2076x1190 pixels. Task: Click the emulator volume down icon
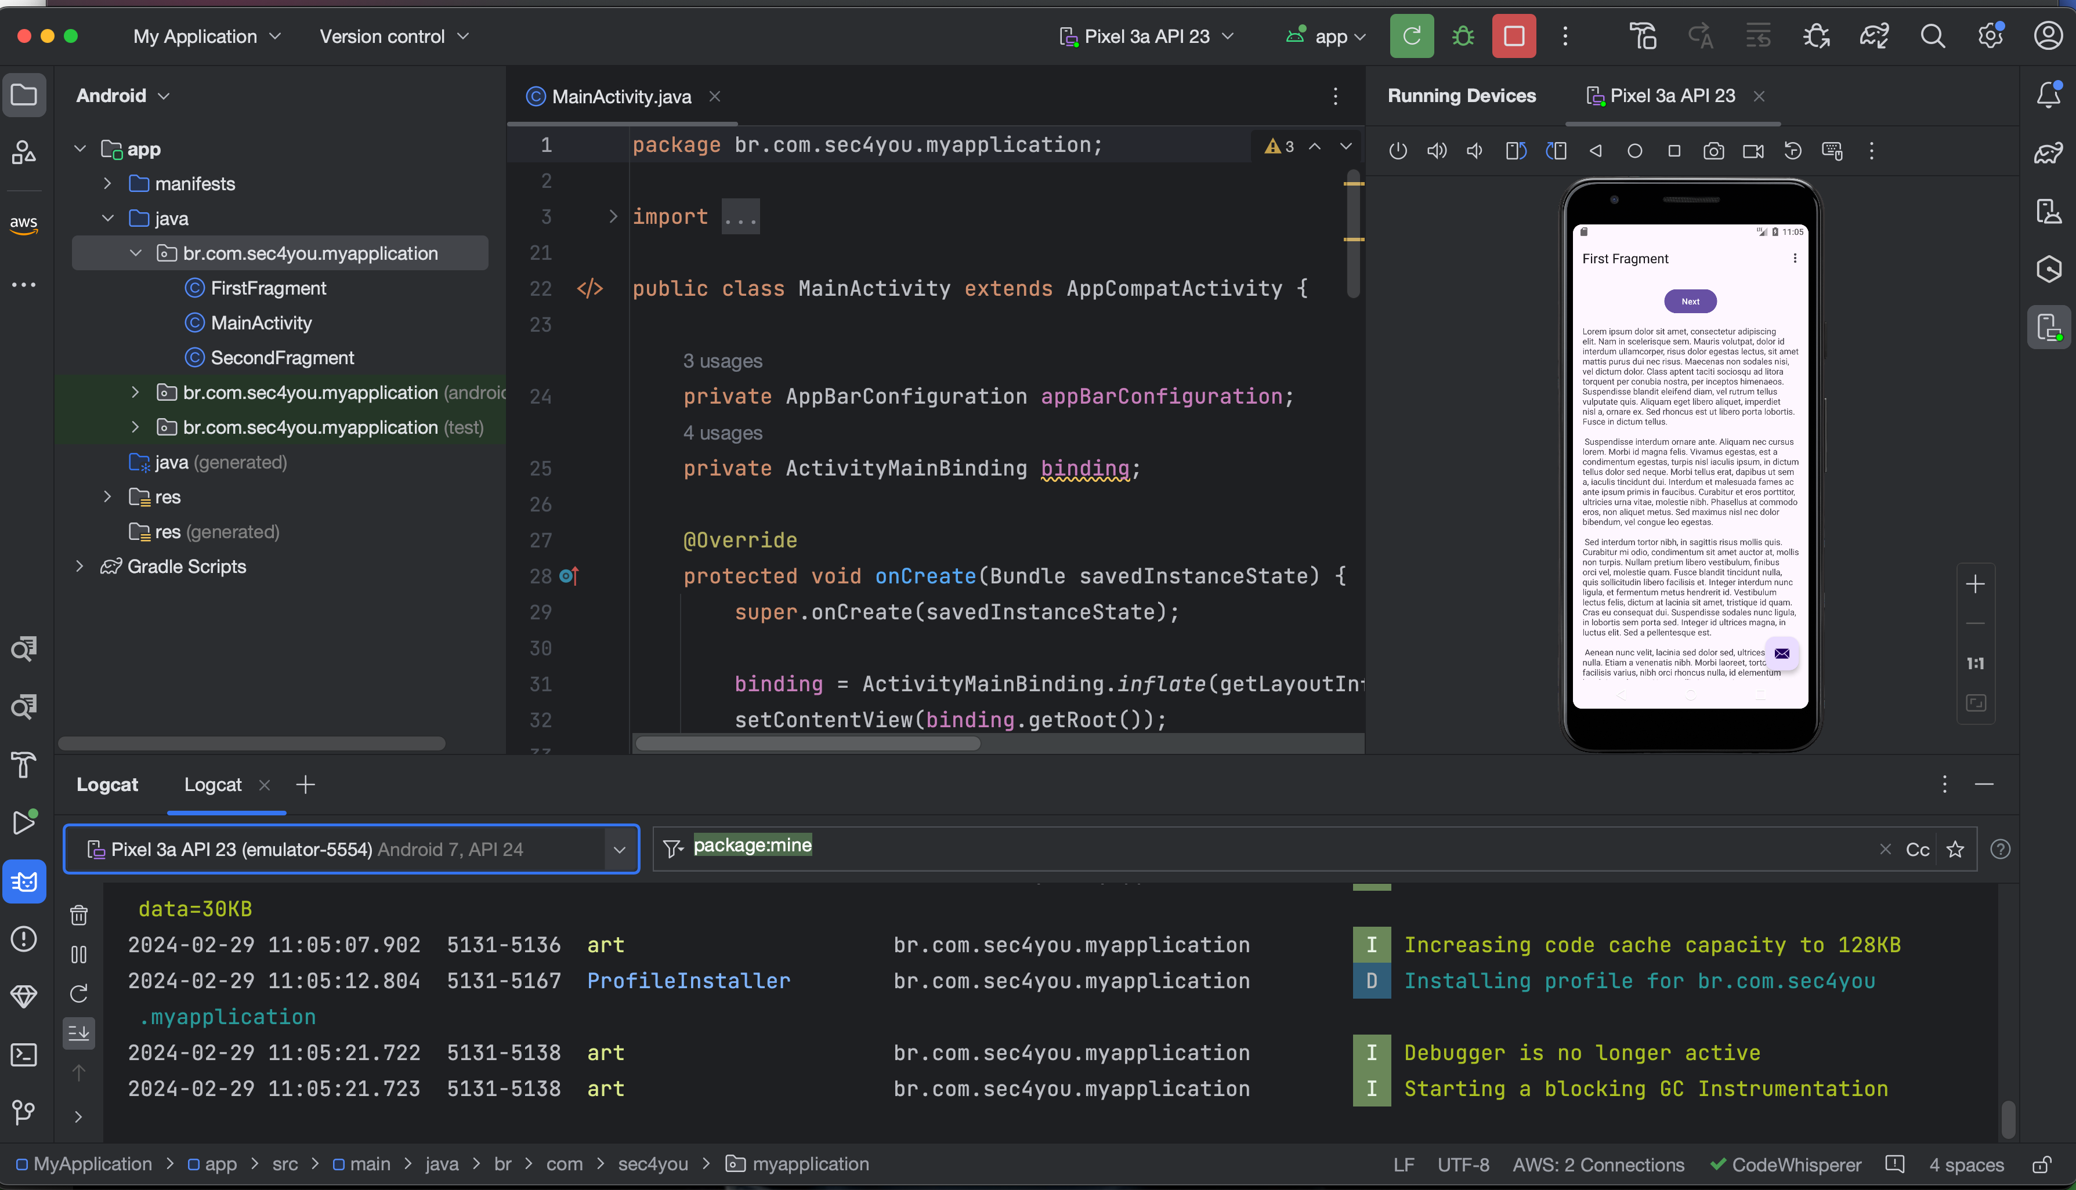pos(1475,151)
